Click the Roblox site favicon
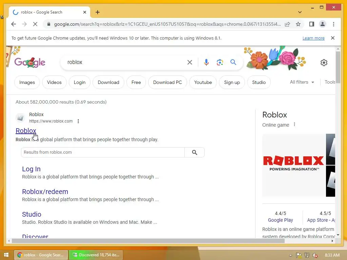The image size is (347, 260). pos(20,117)
